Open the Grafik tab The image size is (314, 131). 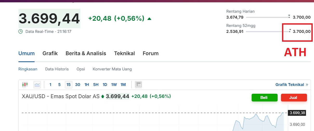tap(50, 53)
